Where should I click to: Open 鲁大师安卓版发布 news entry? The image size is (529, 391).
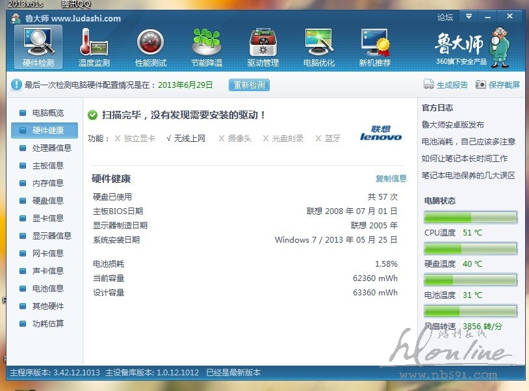click(x=452, y=124)
